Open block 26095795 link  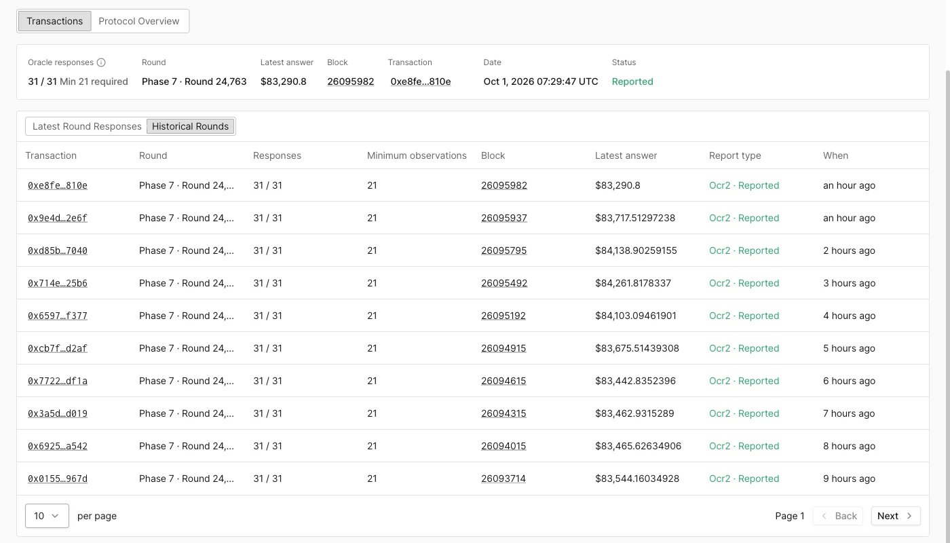point(504,250)
